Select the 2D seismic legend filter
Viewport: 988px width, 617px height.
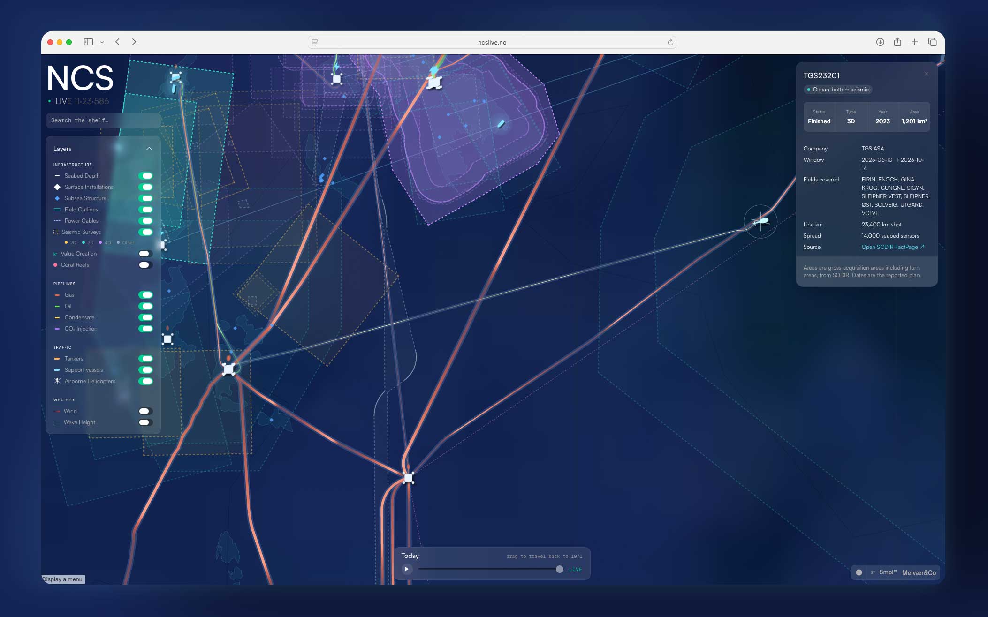click(x=70, y=243)
